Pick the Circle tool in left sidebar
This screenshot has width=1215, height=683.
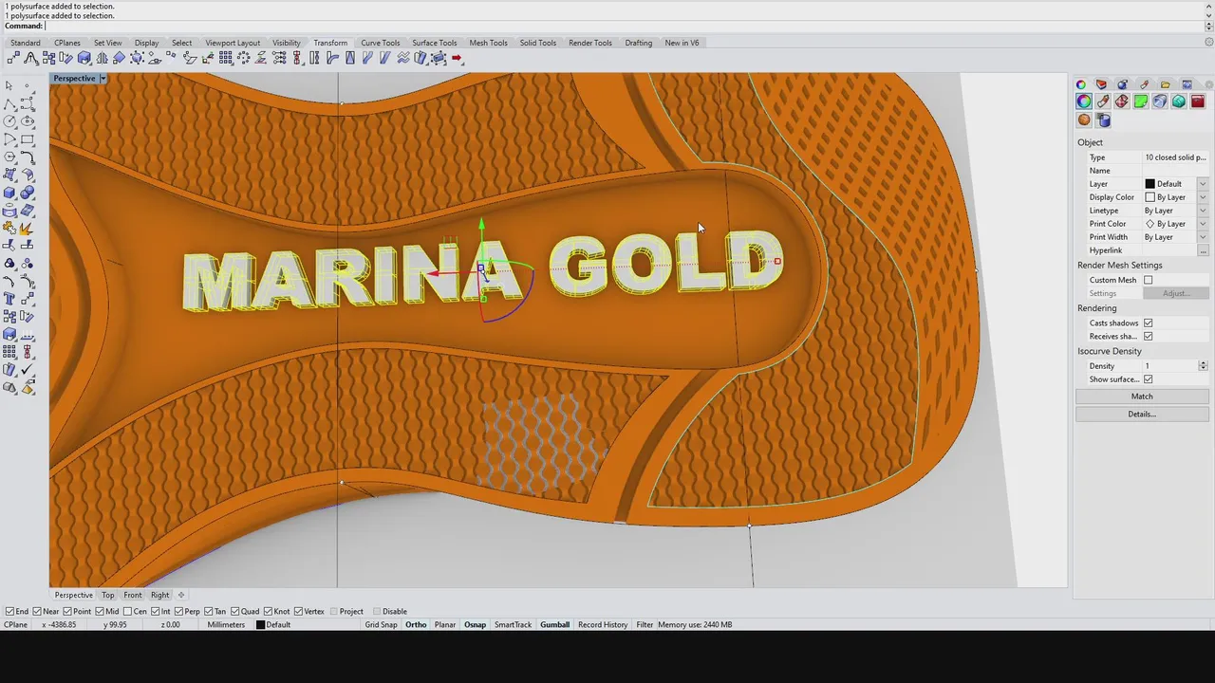tap(9, 120)
